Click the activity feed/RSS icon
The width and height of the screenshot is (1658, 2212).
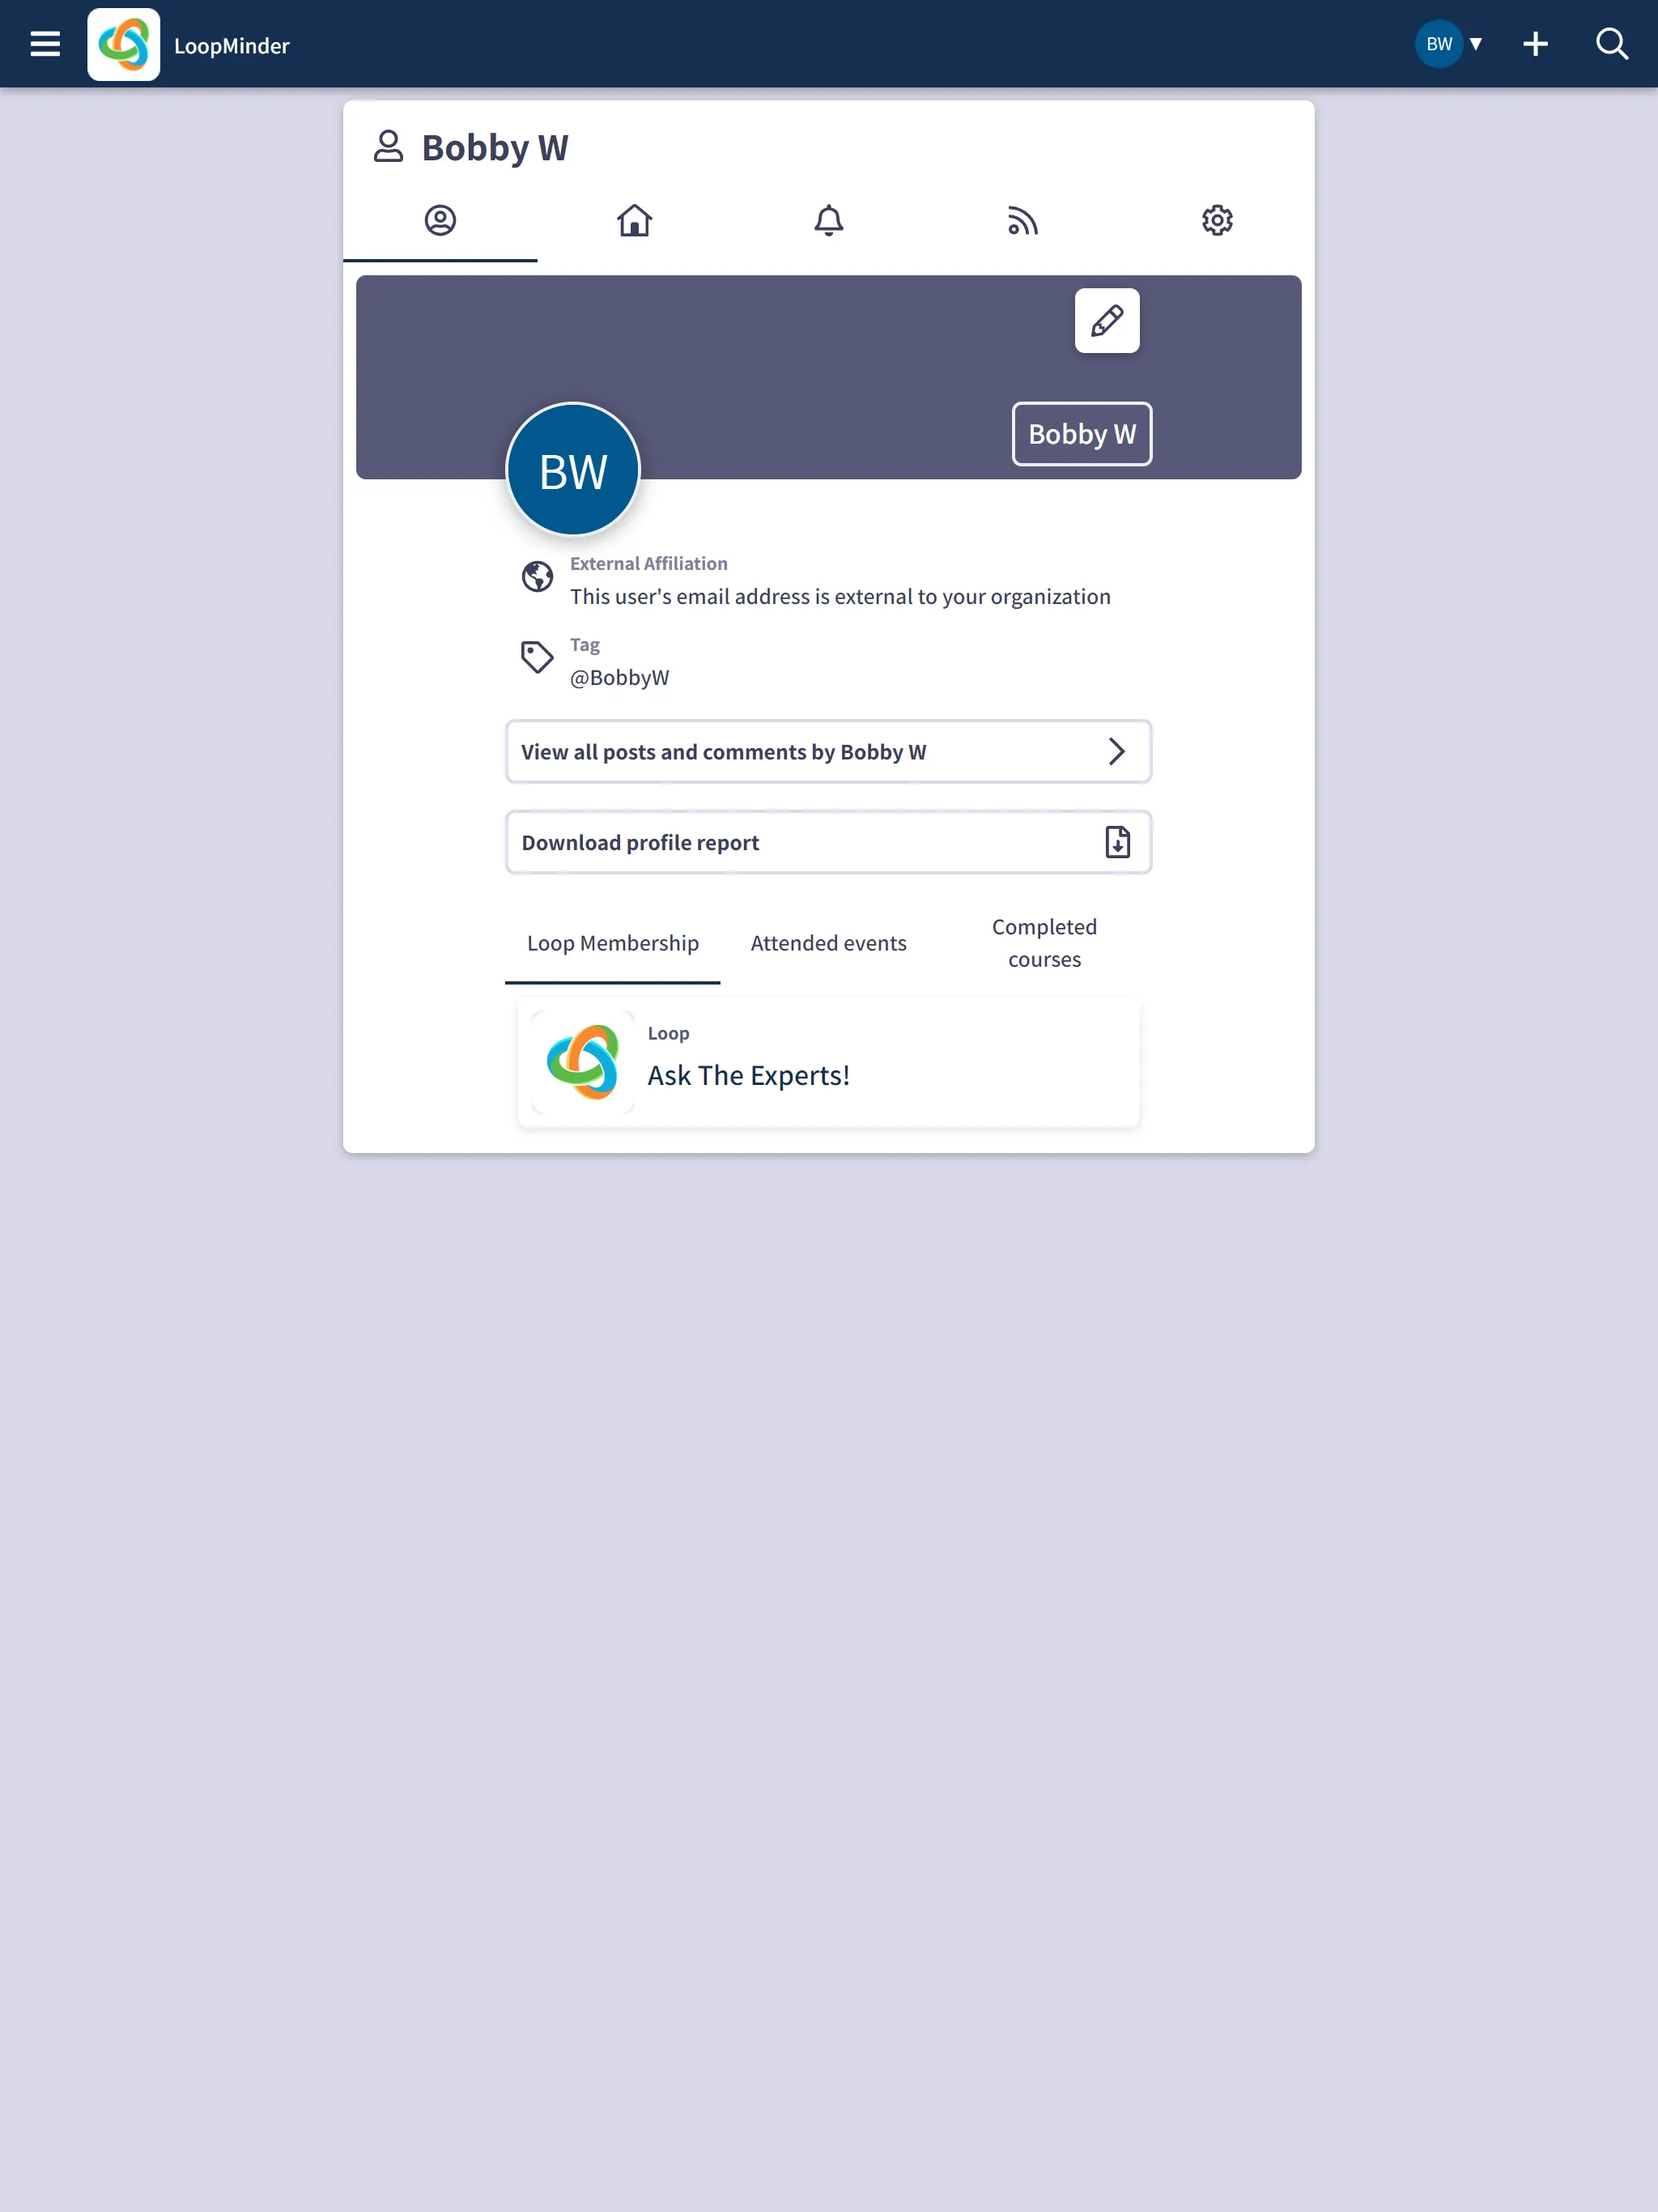(x=1022, y=219)
